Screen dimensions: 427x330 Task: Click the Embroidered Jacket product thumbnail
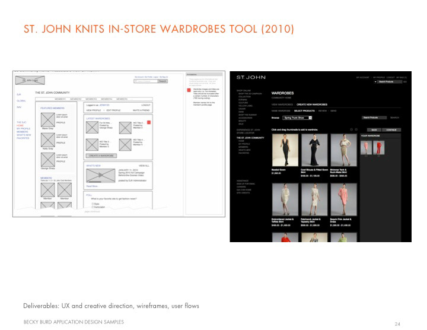285,199
